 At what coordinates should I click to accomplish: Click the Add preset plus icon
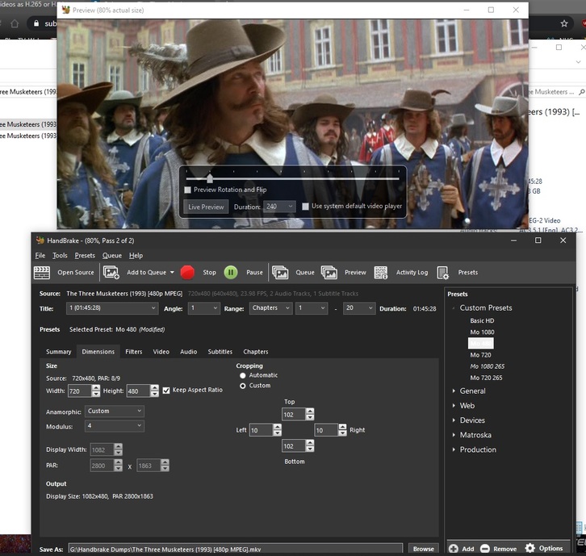(x=454, y=549)
